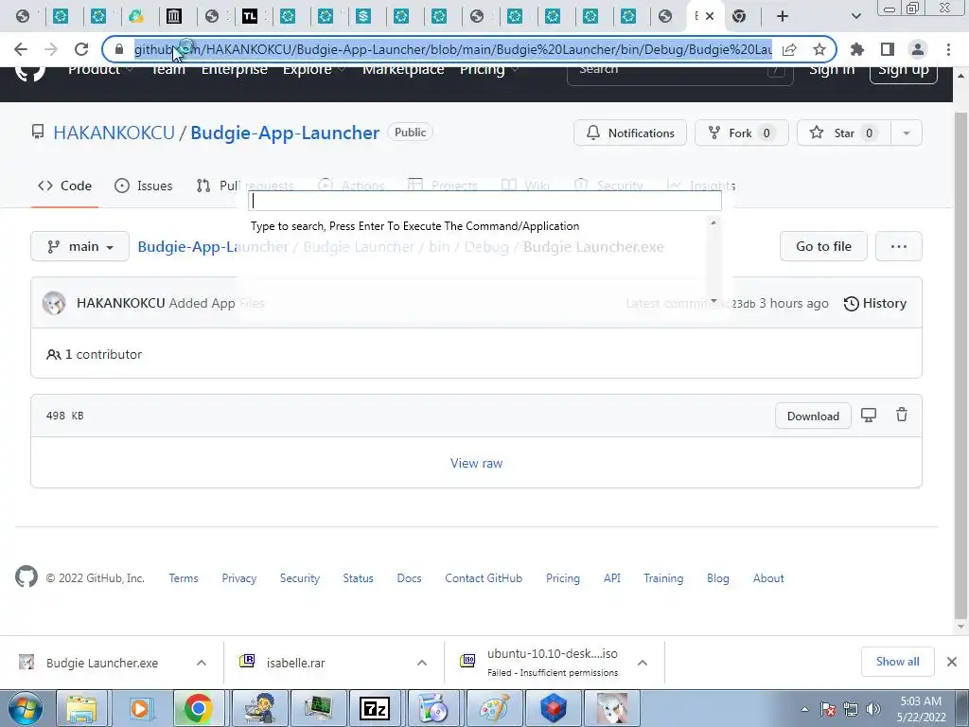Open the Docs footer link
Viewport: 969px width, 727px height.
(409, 578)
